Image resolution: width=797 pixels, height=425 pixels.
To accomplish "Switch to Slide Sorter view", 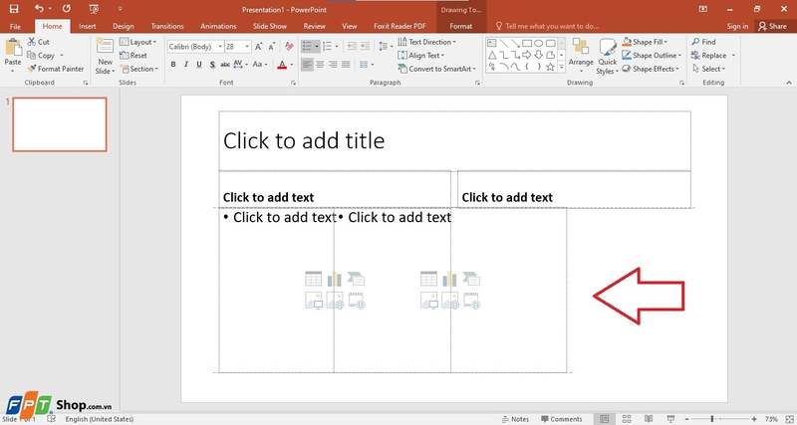I will (627, 419).
